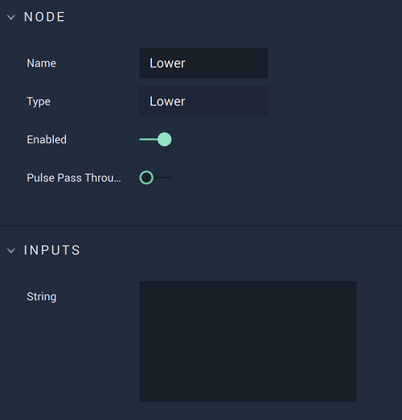The image size is (402, 420).
Task: Disable the Enabled toggle switch
Action: click(155, 139)
